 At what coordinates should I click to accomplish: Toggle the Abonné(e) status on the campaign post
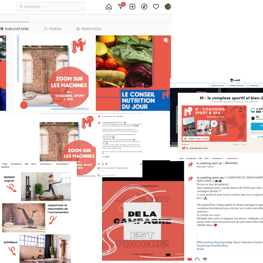point(231,163)
